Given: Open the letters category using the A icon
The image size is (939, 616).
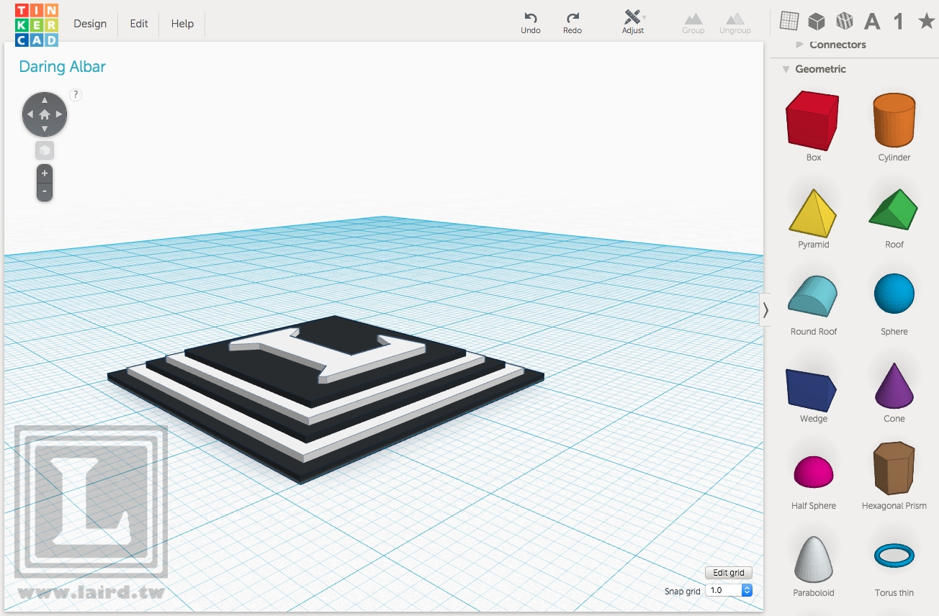Looking at the screenshot, I should click(x=871, y=22).
